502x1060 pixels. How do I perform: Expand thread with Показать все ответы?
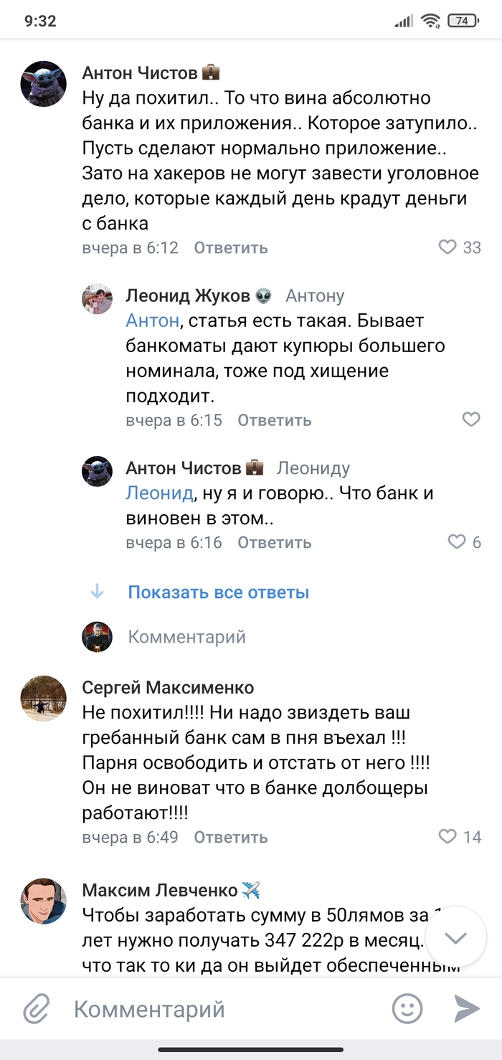[x=219, y=592]
